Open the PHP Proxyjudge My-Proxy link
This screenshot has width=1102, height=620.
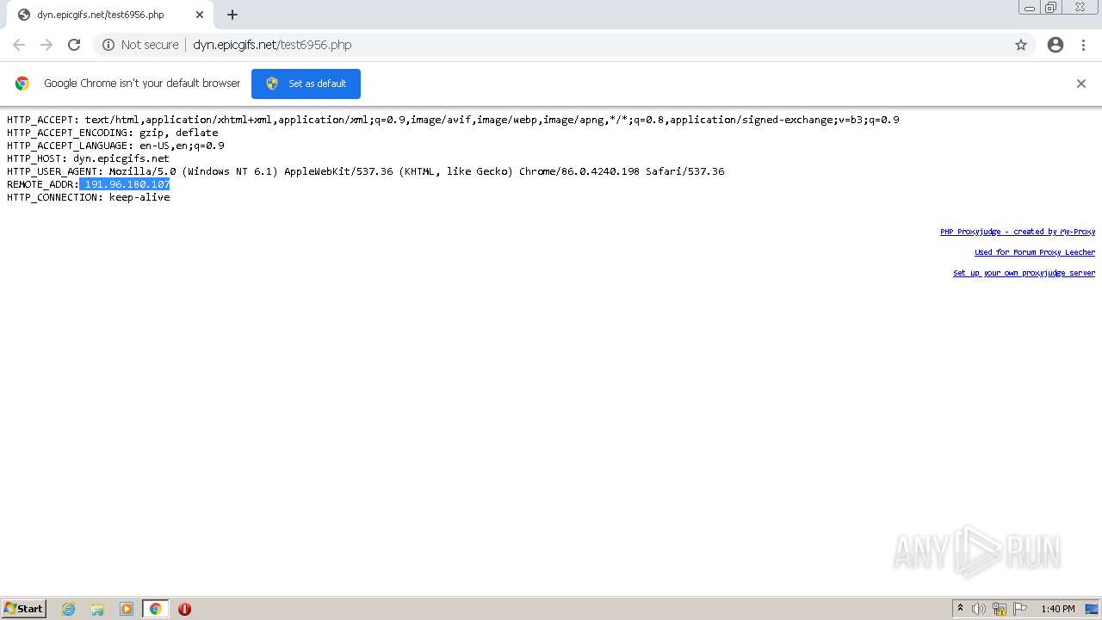click(x=1018, y=232)
